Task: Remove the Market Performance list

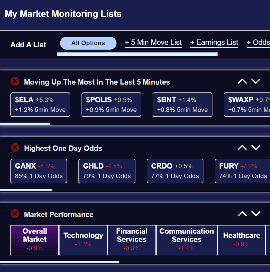Action: coord(15,214)
